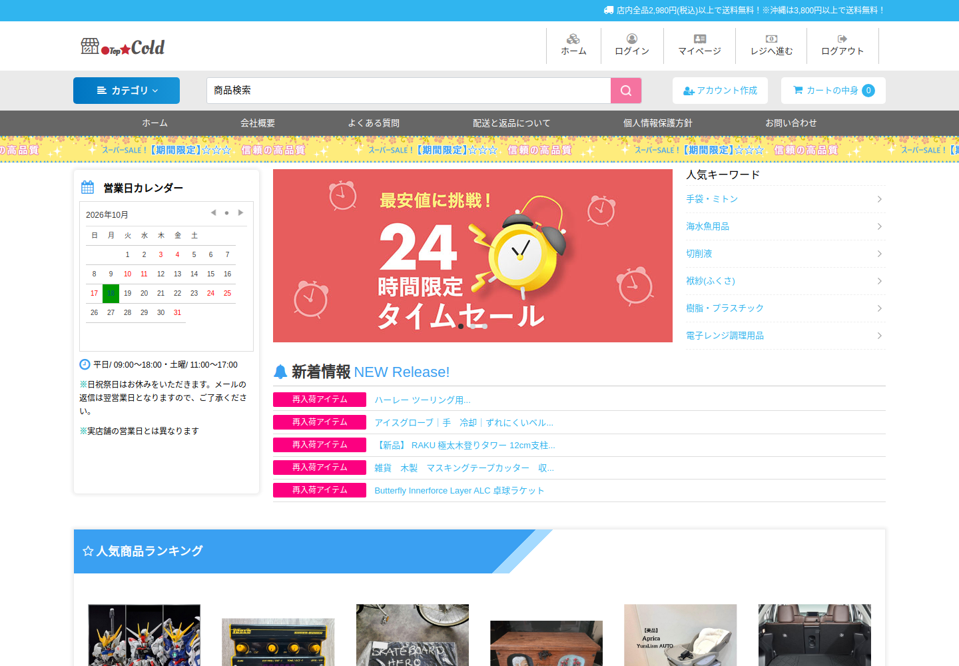This screenshot has width=959, height=666.
Task: Select the first banner carousel dot
Action: [461, 326]
